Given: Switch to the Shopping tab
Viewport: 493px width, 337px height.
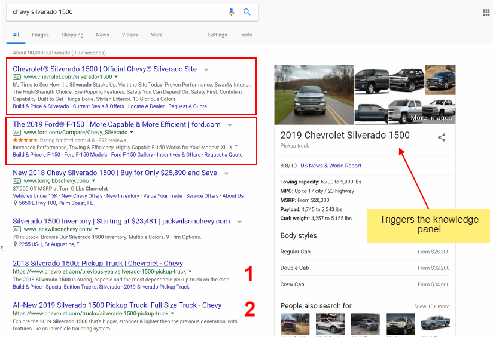Looking at the screenshot, I should (72, 35).
